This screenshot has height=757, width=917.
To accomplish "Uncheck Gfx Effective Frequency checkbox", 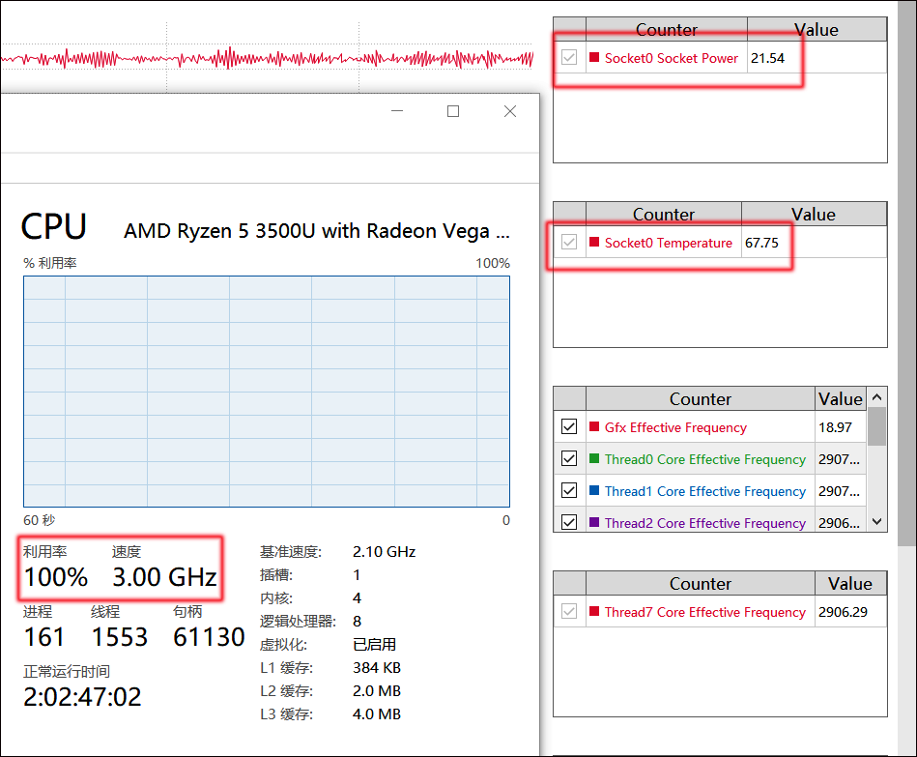I will point(569,426).
